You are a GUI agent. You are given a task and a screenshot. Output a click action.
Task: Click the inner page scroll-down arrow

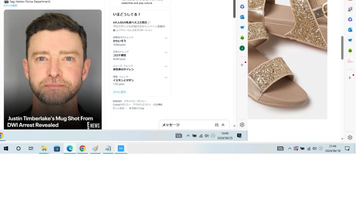[x=234, y=126]
